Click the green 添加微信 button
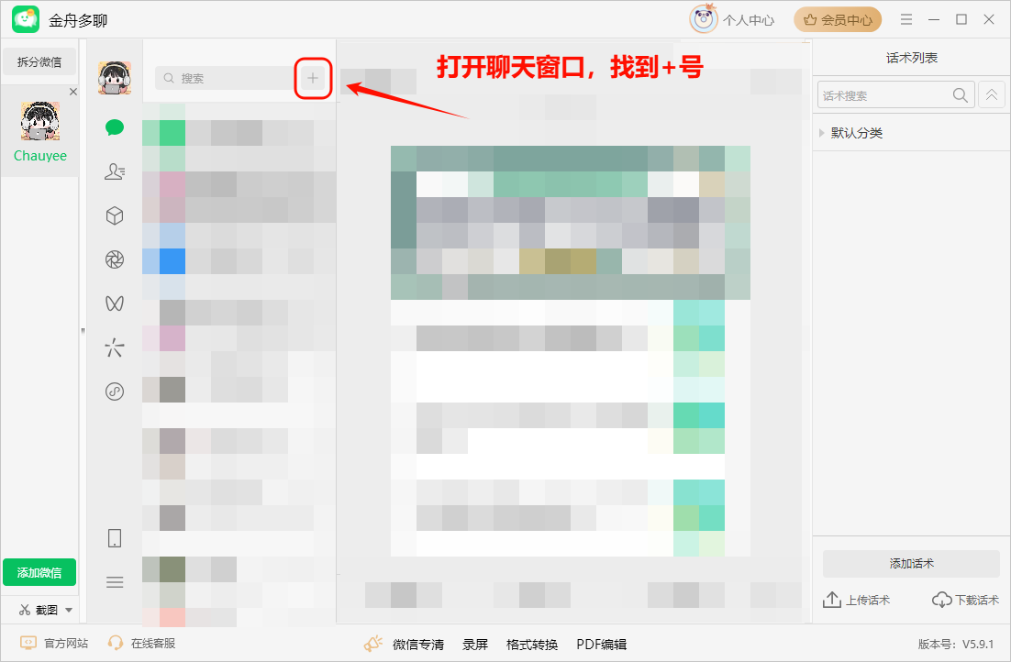1011x662 pixels. click(x=39, y=572)
